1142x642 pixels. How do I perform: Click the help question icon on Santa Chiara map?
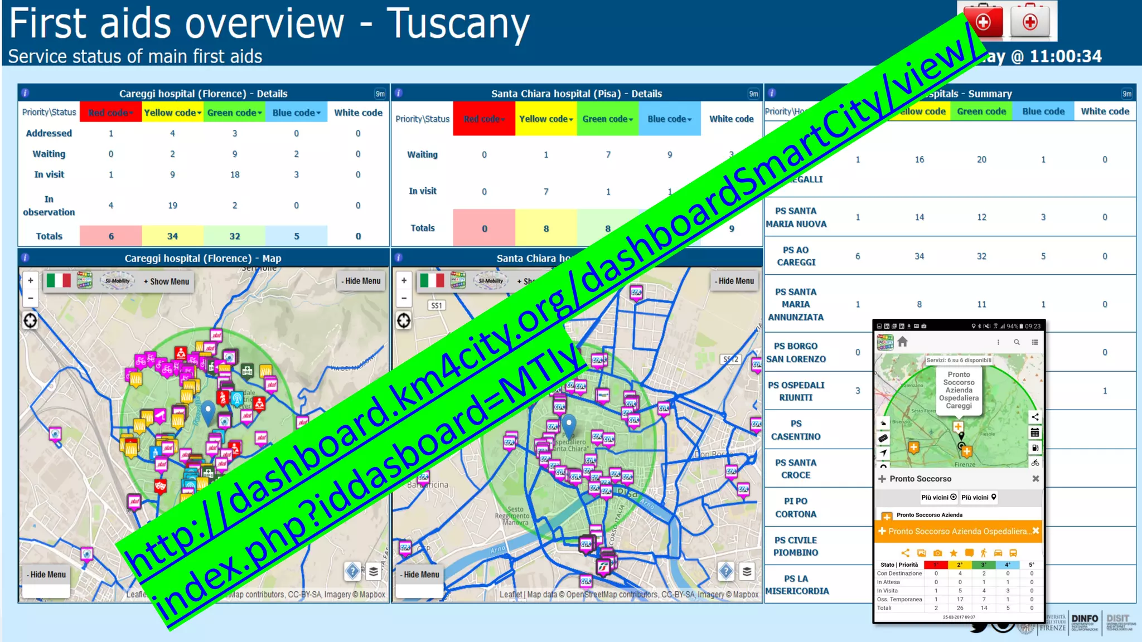point(725,571)
